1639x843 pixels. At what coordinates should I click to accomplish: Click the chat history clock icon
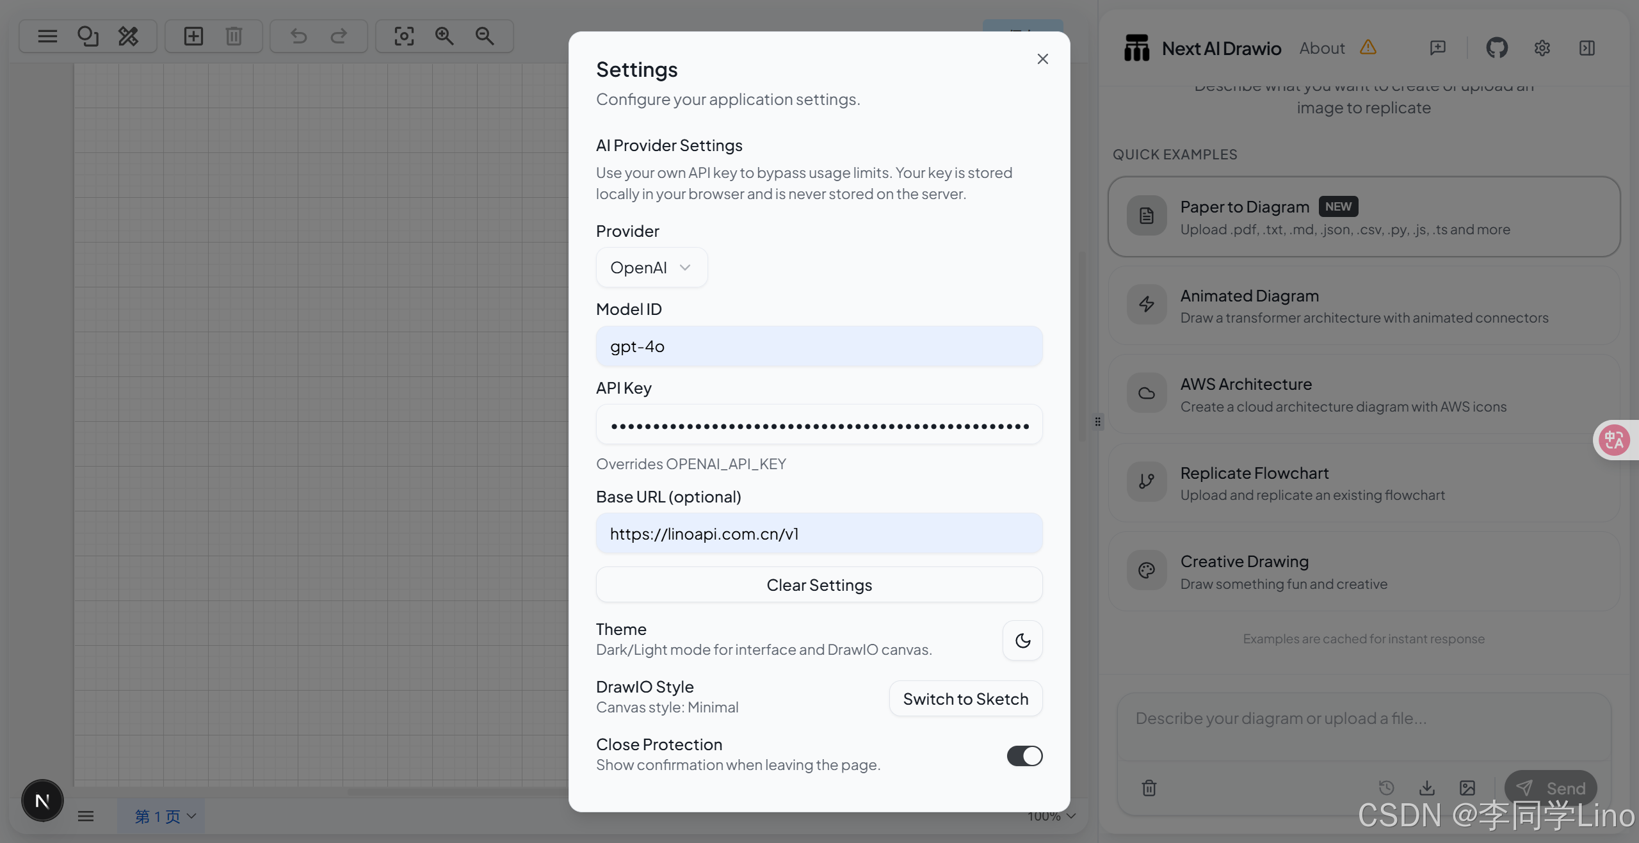tap(1386, 787)
